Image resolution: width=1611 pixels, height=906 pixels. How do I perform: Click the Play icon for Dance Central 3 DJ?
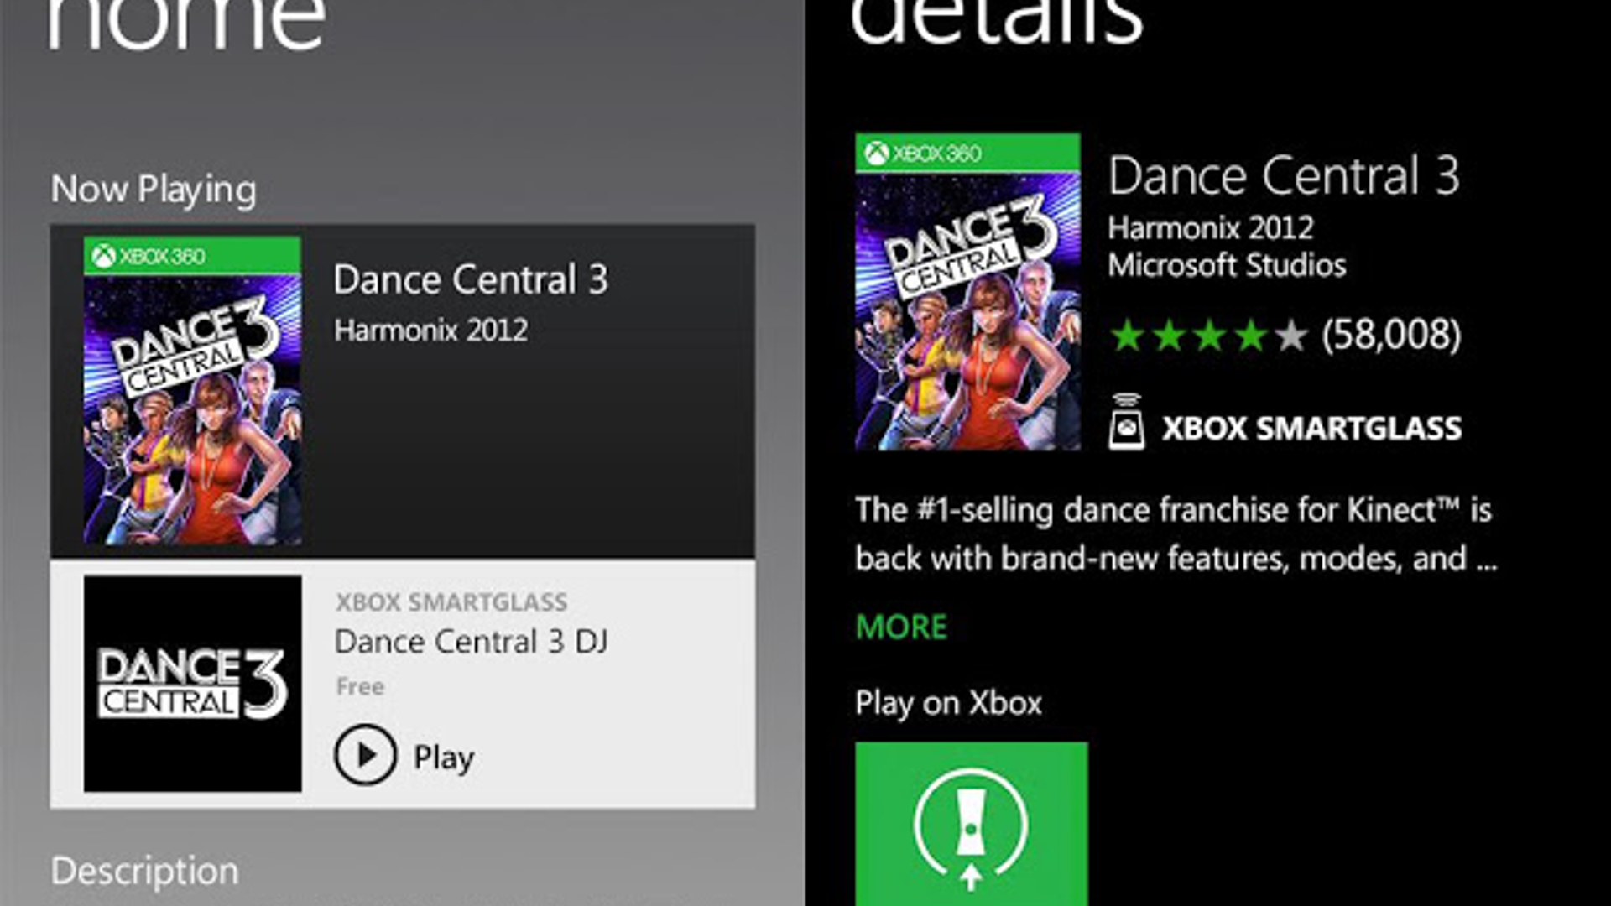(x=367, y=754)
